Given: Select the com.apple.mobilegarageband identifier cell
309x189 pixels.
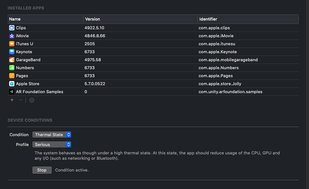Looking at the screenshot, I should coord(228,60).
